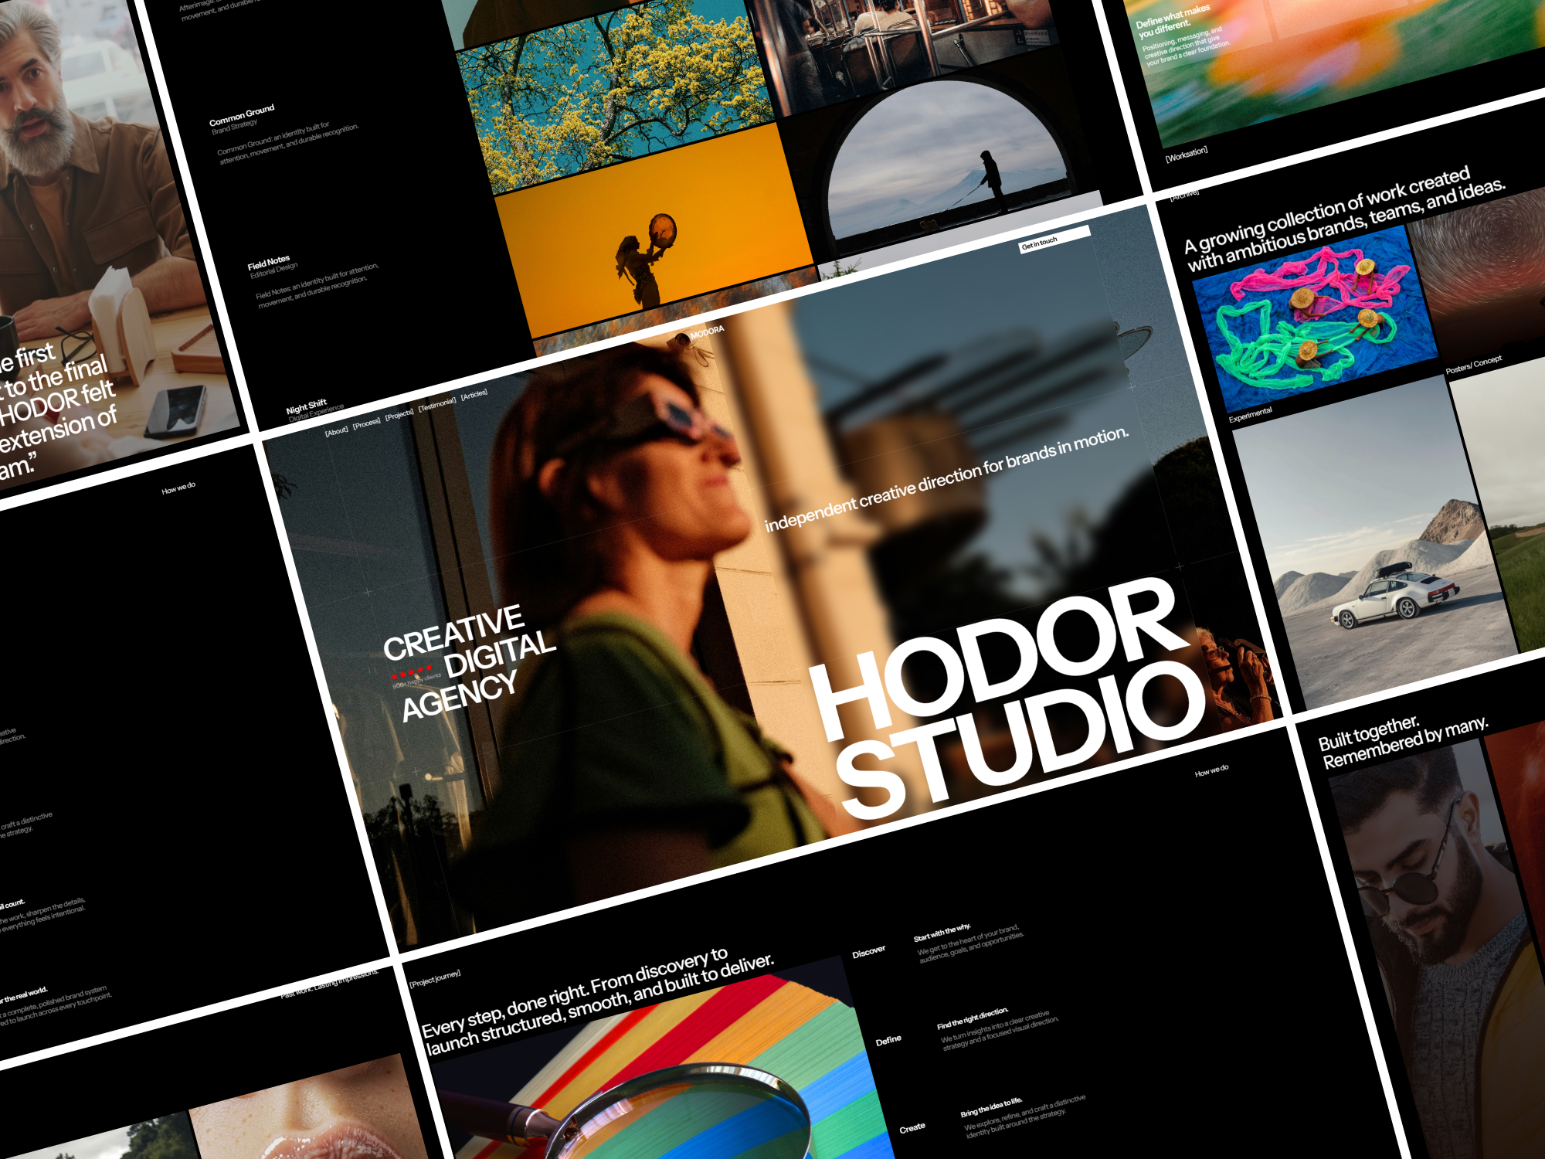This screenshot has width=1545, height=1159.
Task: Click the Experimental caption label
Action: pyautogui.click(x=1250, y=415)
